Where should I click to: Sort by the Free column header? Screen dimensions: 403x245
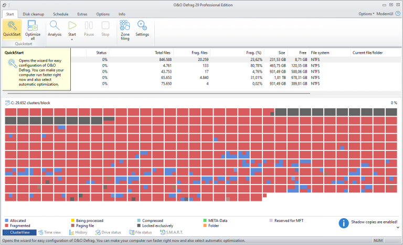[x=298, y=53]
